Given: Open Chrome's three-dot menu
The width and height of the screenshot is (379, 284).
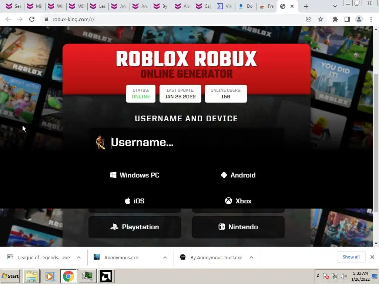Looking at the screenshot, I should [x=371, y=19].
